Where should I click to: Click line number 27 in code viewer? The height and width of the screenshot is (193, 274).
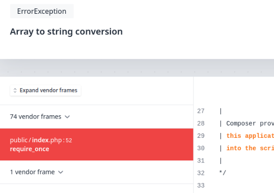[201, 111]
